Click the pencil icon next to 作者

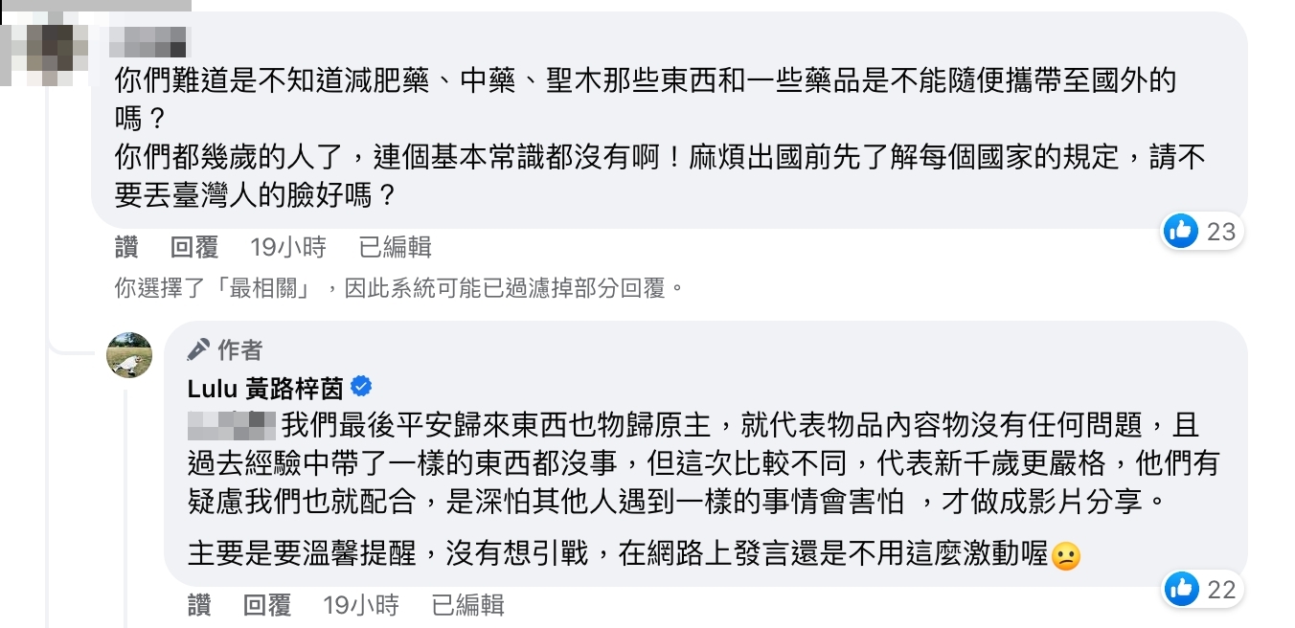coord(198,350)
